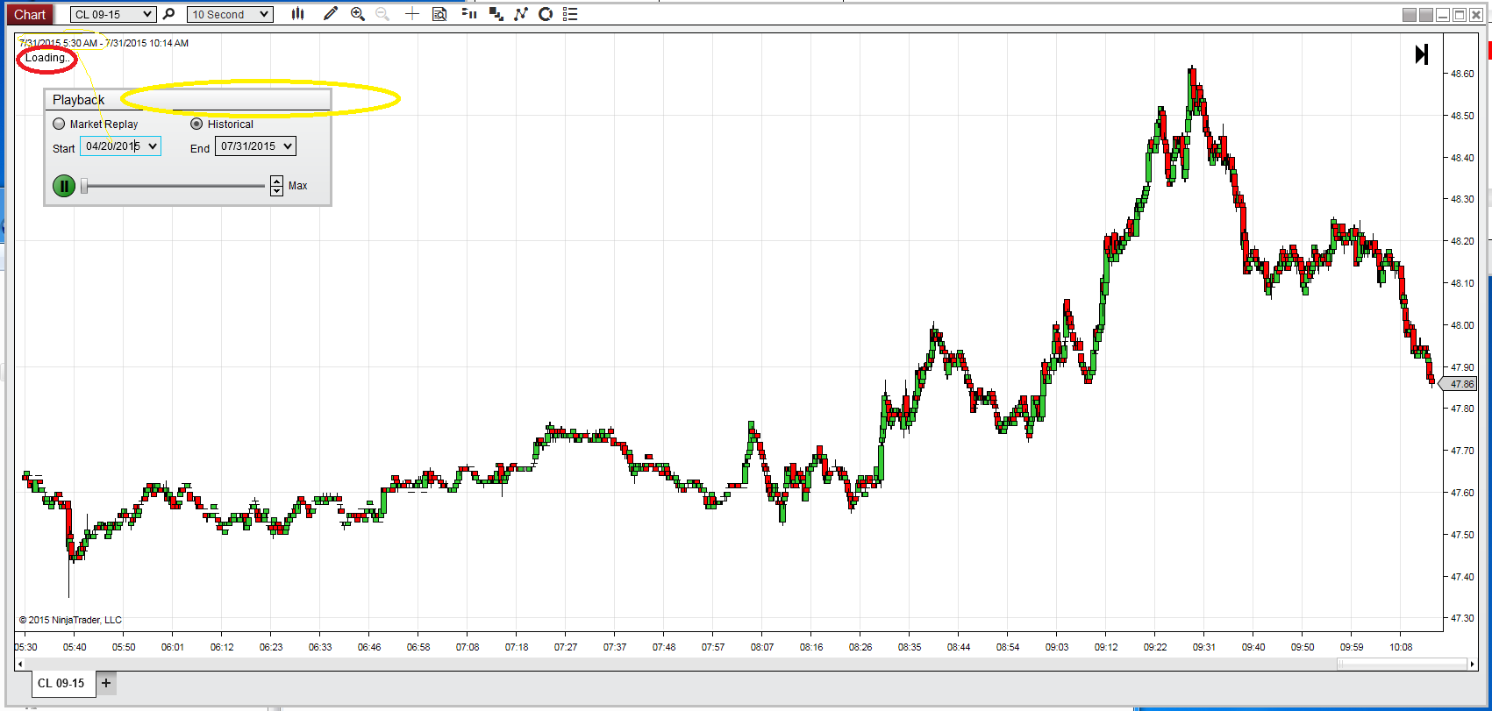This screenshot has height=711, width=1492.
Task: Open the 10 Second interval dropdown
Action: (230, 14)
